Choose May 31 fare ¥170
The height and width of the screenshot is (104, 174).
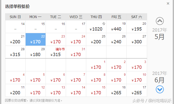[76, 52]
